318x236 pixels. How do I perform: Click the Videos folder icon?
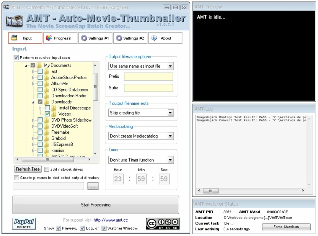(54, 114)
